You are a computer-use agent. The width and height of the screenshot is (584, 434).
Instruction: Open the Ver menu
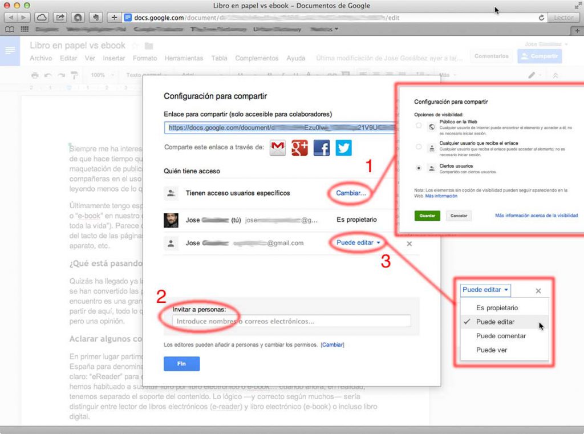coord(90,58)
